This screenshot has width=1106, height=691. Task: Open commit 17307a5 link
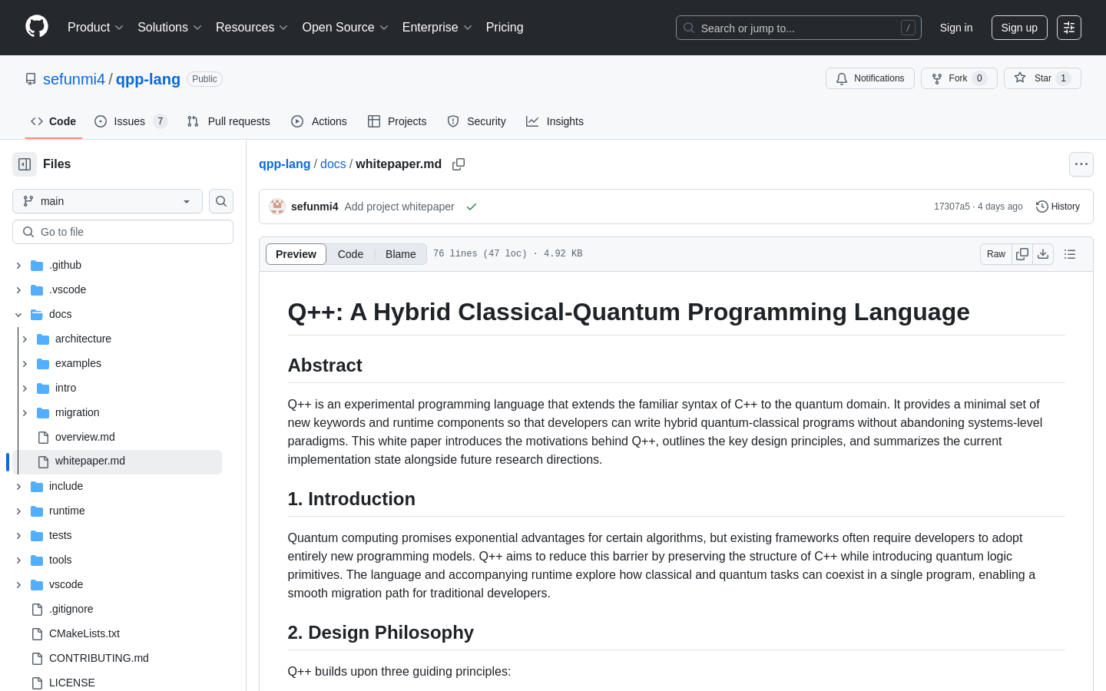point(952,207)
